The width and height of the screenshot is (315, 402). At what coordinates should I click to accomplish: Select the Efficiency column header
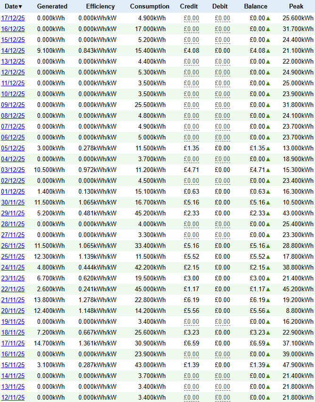[x=100, y=7]
